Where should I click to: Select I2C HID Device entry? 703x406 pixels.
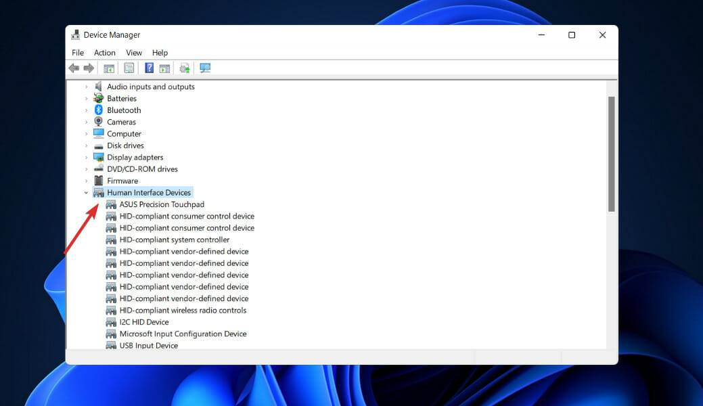[x=144, y=322]
